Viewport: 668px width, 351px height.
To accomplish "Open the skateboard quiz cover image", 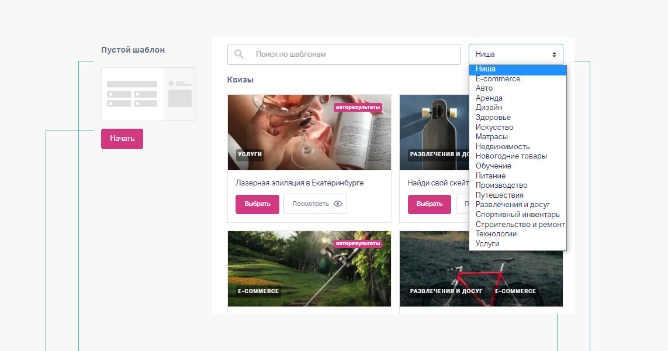I will [434, 132].
